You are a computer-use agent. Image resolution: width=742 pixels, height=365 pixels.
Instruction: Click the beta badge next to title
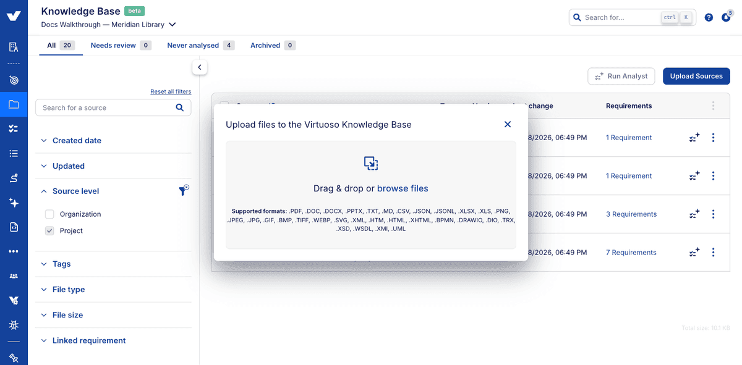(134, 11)
